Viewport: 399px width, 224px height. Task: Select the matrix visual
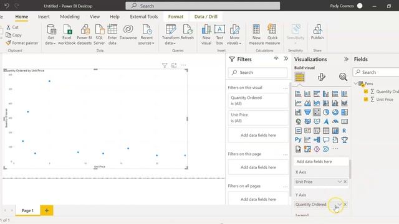335,131
